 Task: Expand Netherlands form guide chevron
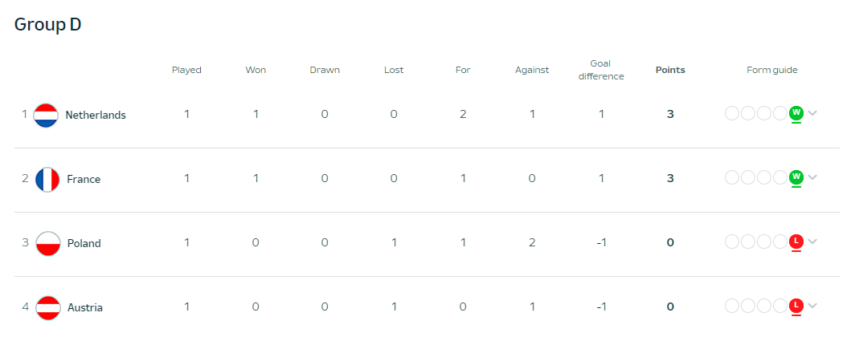812,113
